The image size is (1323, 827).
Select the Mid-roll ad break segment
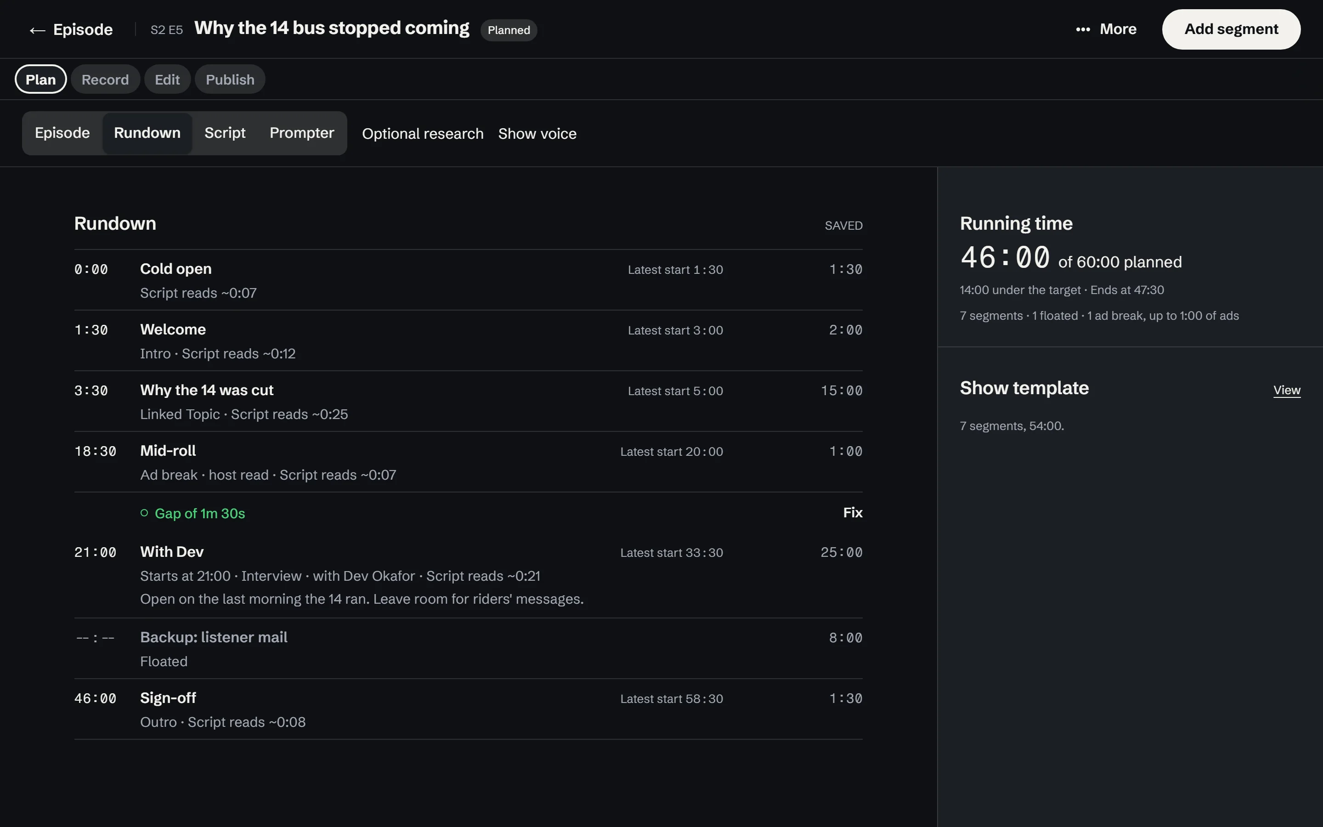(x=469, y=462)
